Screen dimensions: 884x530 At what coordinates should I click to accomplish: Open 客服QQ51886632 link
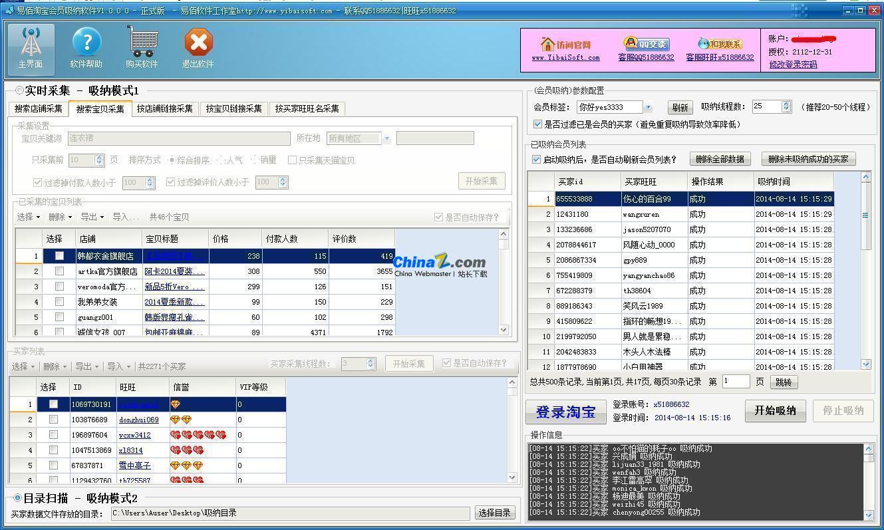[646, 58]
